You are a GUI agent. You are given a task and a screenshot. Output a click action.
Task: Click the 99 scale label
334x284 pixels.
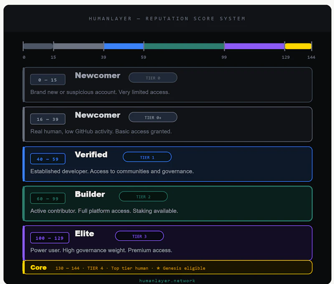click(224, 57)
